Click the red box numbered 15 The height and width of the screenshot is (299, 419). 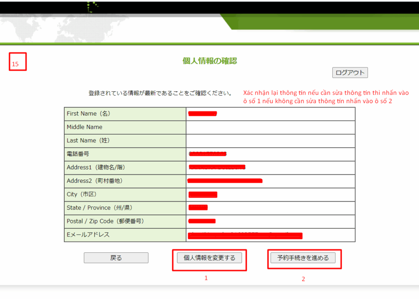pos(18,62)
